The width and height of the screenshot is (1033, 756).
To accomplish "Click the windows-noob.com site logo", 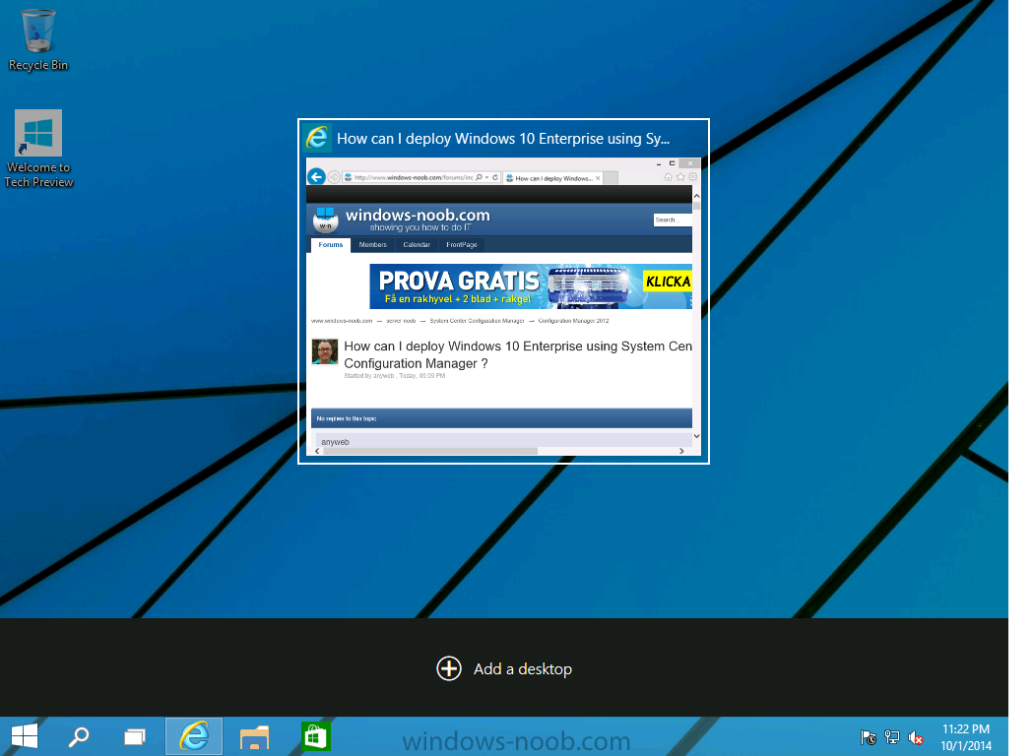I will pos(402,220).
